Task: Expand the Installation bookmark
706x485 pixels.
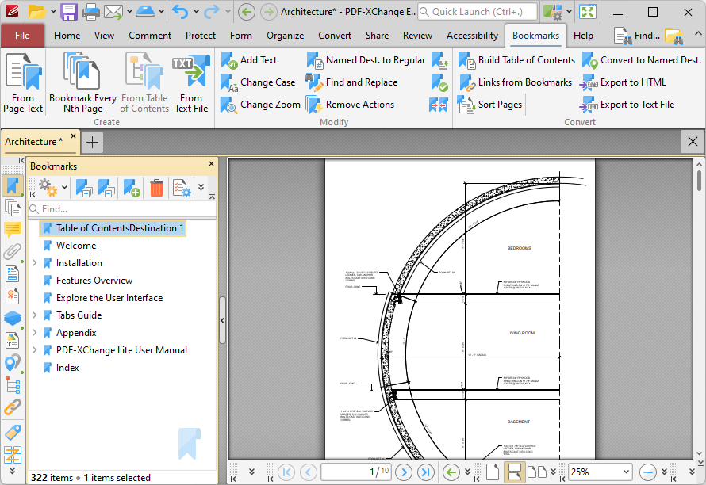Action: click(x=35, y=263)
